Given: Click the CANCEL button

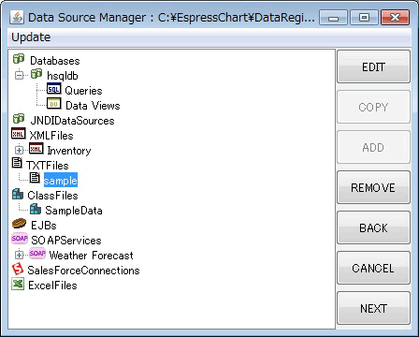Looking at the screenshot, I should point(373,268).
